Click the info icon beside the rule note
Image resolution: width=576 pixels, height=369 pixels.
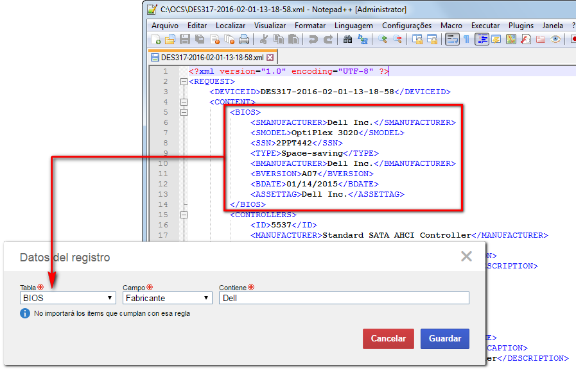(25, 314)
